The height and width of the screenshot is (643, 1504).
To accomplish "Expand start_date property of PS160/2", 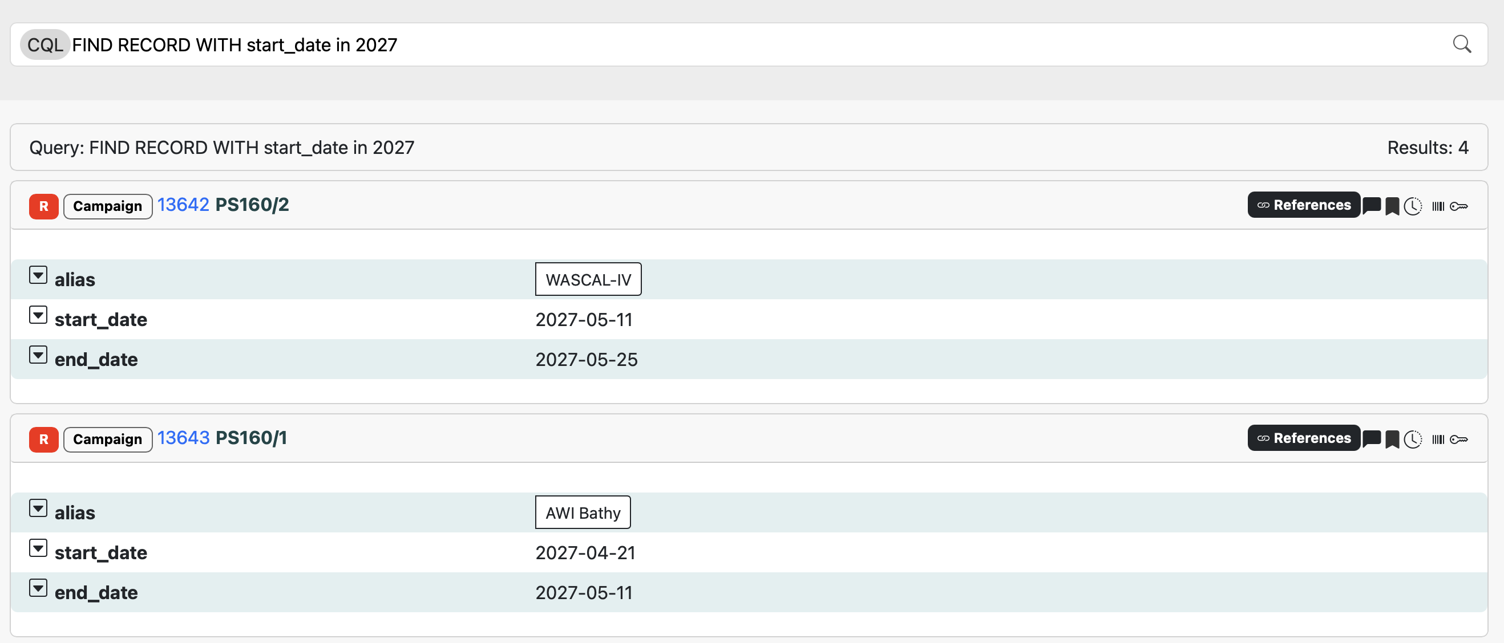I will [x=38, y=315].
